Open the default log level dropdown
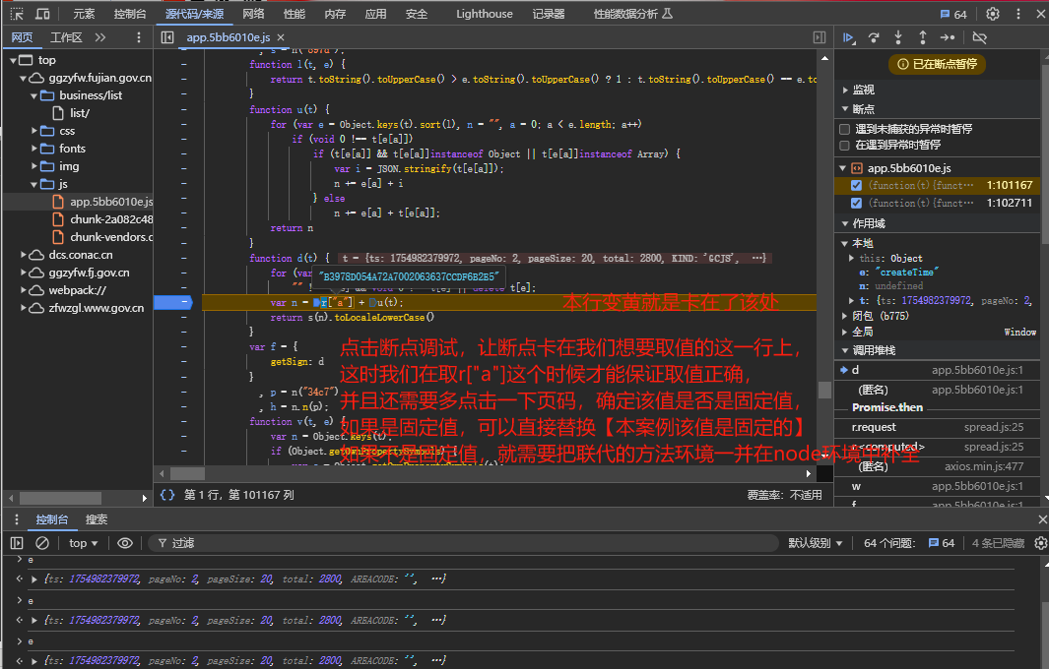The image size is (1049, 669). pyautogui.click(x=817, y=543)
